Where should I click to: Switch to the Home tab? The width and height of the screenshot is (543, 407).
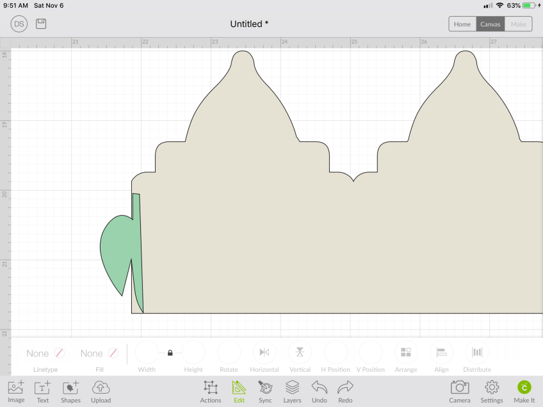tap(462, 24)
